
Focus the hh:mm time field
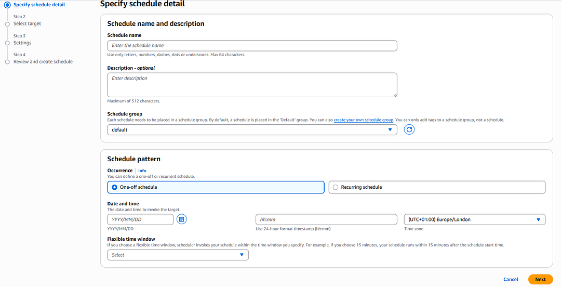coord(326,219)
